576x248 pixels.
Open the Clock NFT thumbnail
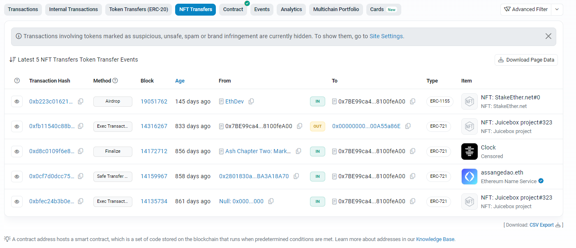click(470, 152)
